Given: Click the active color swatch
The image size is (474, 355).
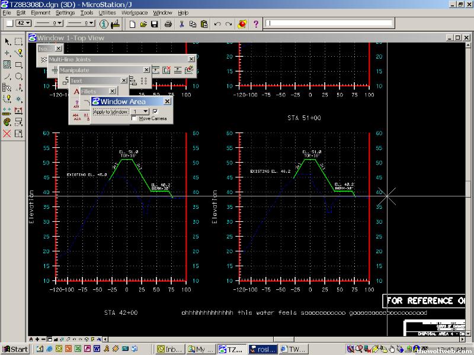Looking at the screenshot, I should click(x=9, y=24).
